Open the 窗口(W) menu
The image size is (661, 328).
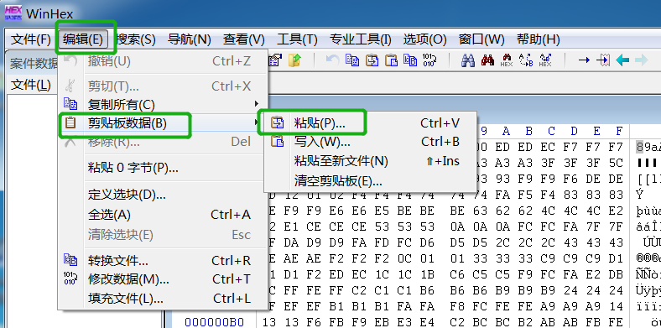[481, 39]
